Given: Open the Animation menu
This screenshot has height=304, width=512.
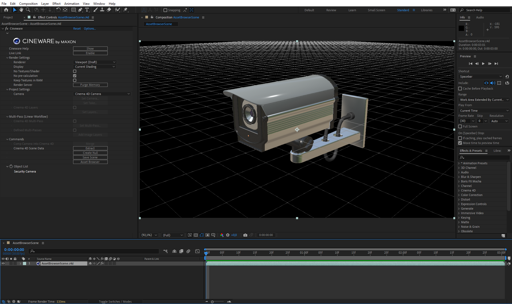Looking at the screenshot, I should click(71, 3).
